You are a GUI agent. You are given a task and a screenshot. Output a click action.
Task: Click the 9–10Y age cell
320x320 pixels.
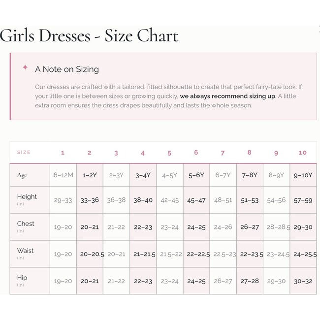302,175
